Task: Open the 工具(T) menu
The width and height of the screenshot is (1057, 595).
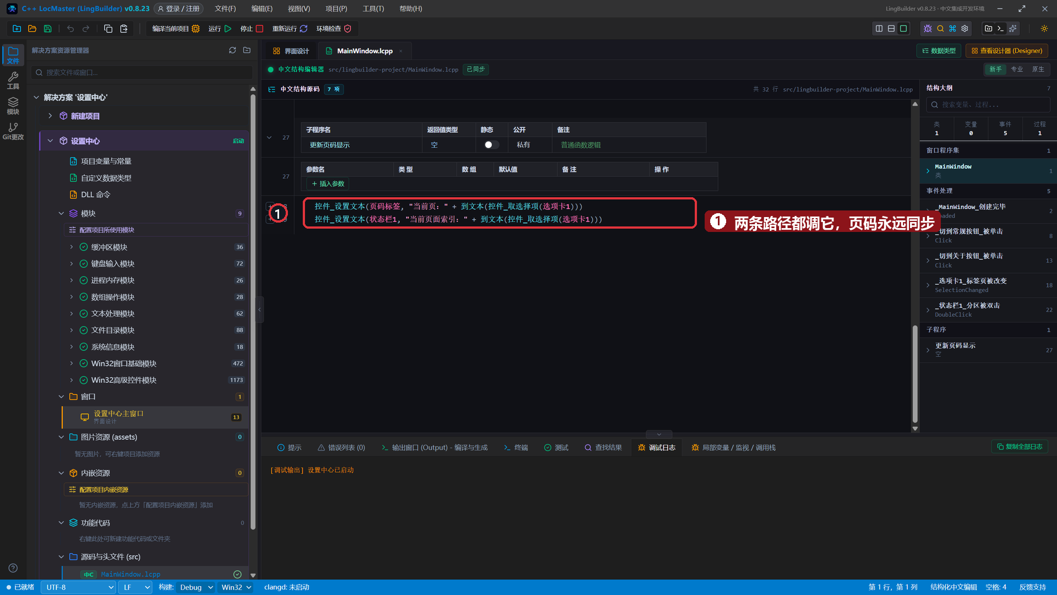Action: click(373, 9)
